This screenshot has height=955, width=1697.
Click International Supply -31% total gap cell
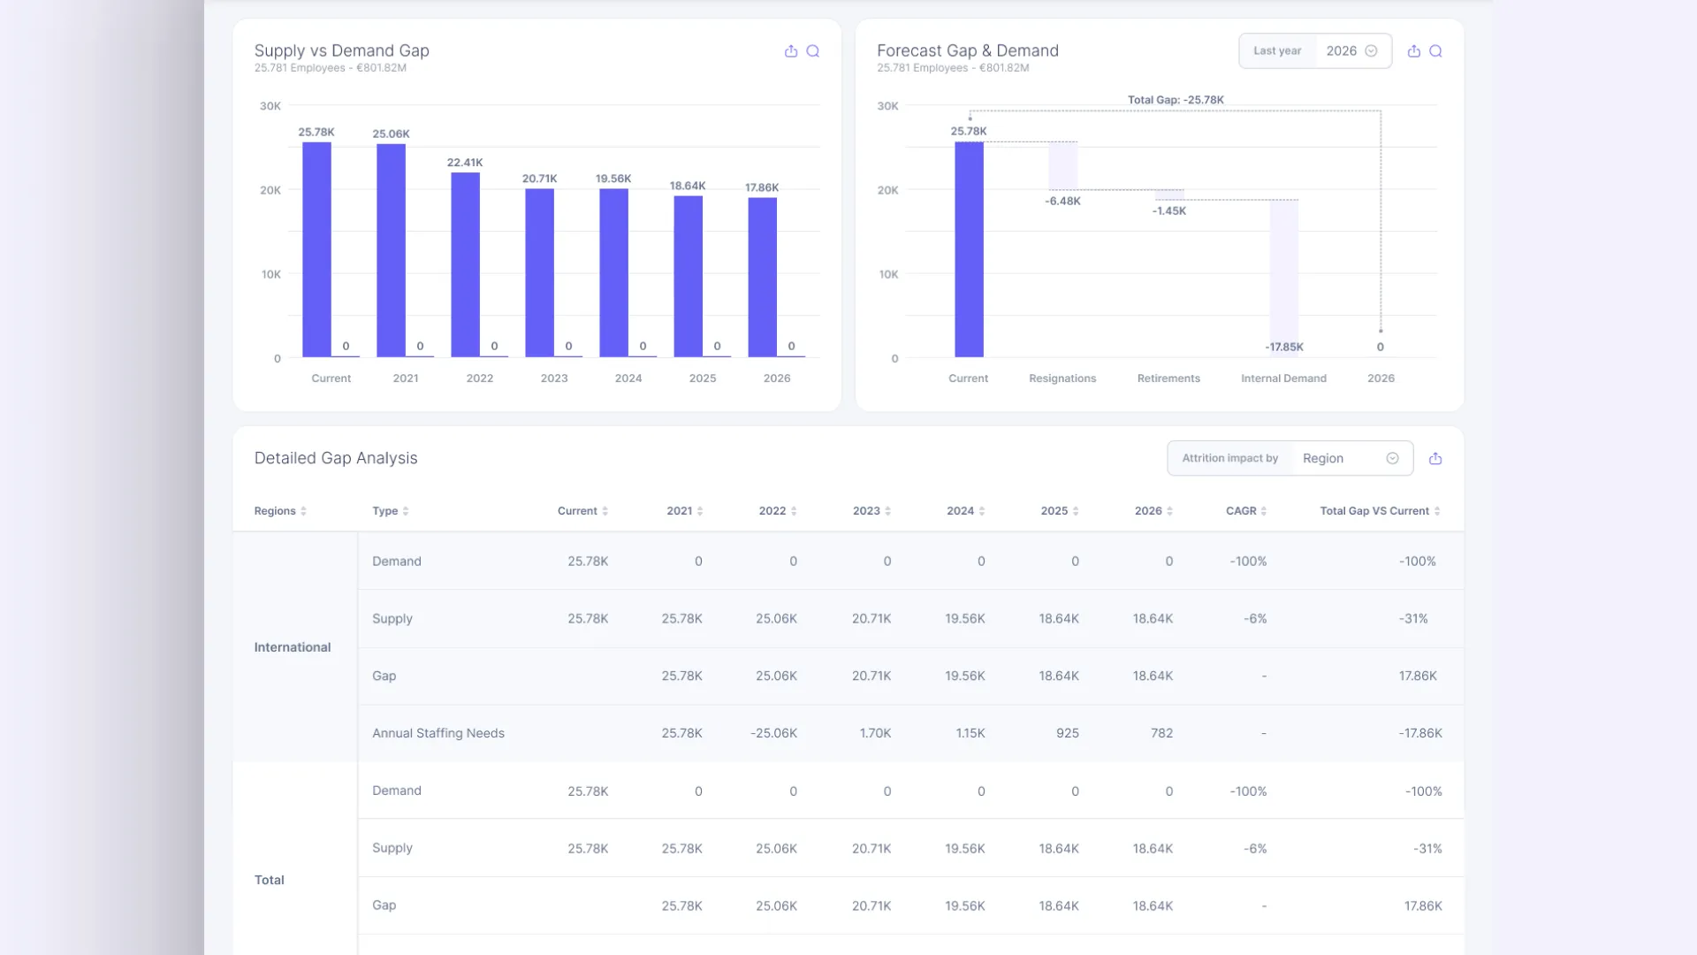[x=1413, y=619]
